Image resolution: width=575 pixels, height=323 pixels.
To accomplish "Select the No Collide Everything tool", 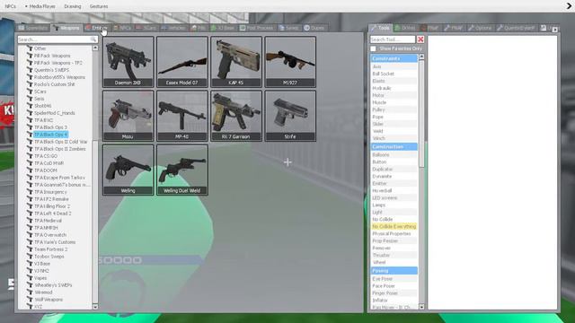I will [394, 226].
